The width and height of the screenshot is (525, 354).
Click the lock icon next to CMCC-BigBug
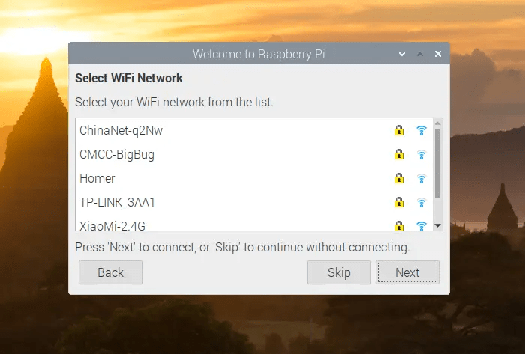coord(399,154)
